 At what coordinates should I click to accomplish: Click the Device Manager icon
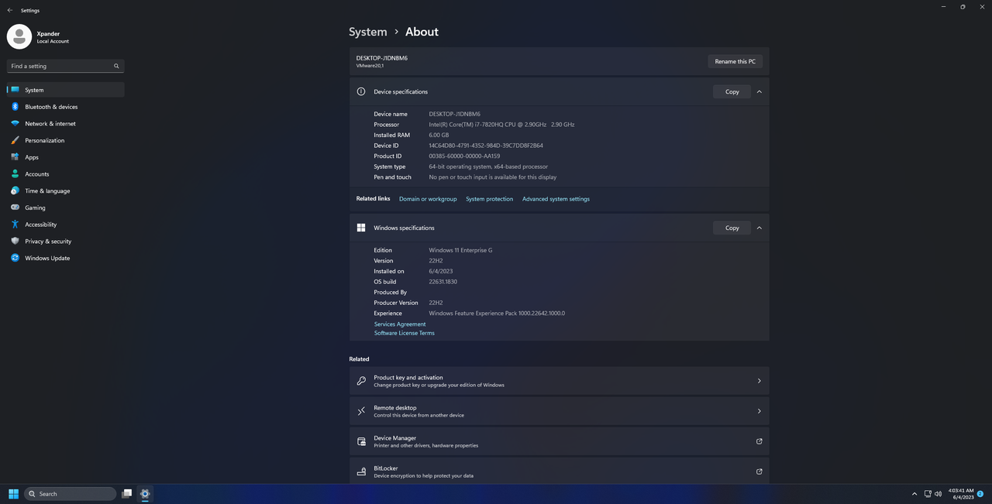point(361,441)
